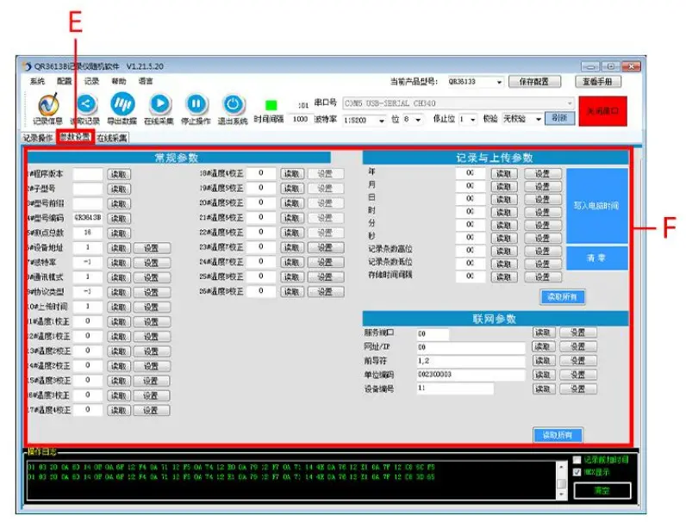Open the 语言 menu
Screen dimensions: 686x522
146,81
